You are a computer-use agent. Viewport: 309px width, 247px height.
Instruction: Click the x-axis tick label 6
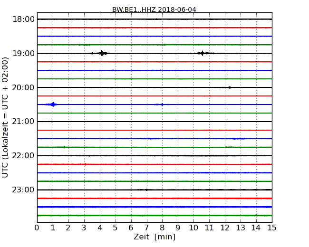(131, 228)
